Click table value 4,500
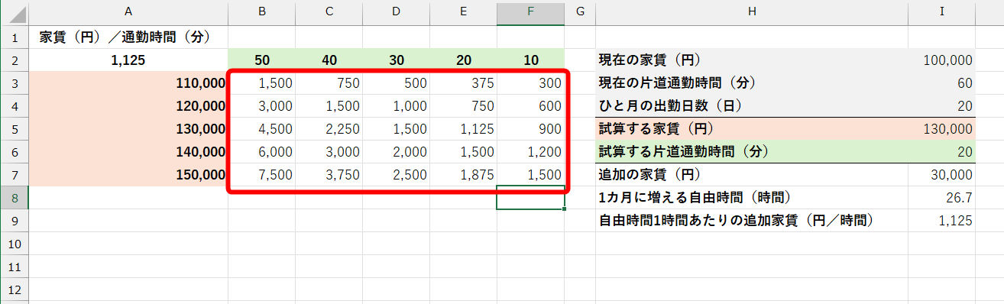This screenshot has width=1004, height=304. pyautogui.click(x=261, y=128)
